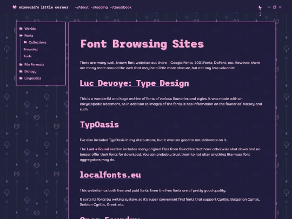The image size is (292, 219).
Task: Expand the File Formats folder
Action: [x=34, y=65]
